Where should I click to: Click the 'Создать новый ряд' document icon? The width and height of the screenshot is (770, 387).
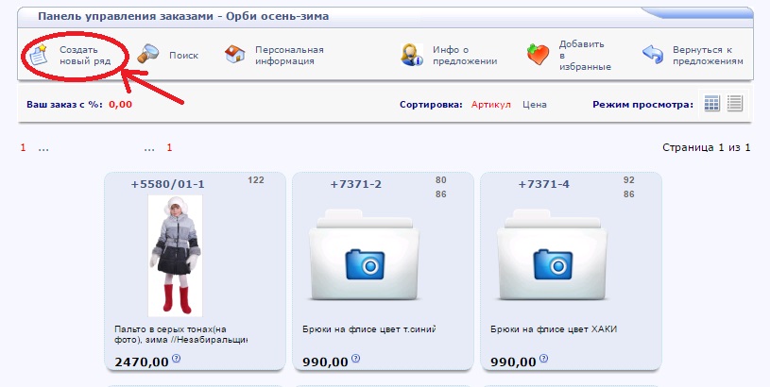click(38, 55)
